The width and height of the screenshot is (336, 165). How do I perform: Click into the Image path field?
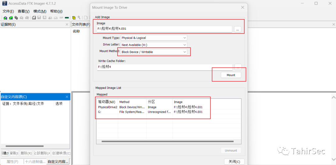[x=164, y=29]
